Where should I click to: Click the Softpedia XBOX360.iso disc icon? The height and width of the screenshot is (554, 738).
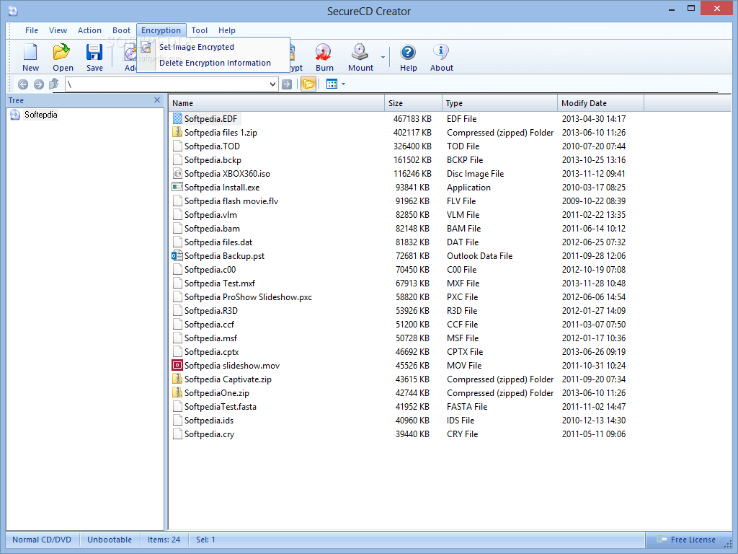(x=177, y=173)
